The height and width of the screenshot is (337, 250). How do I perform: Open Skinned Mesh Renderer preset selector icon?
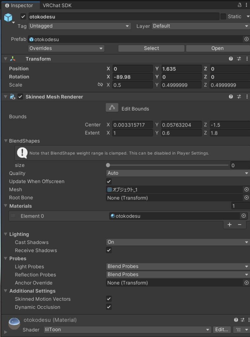pyautogui.click(x=239, y=97)
